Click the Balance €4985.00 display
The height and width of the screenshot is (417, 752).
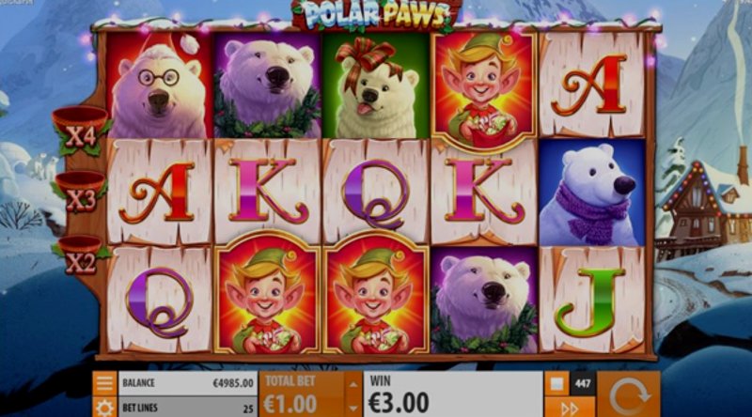point(188,383)
